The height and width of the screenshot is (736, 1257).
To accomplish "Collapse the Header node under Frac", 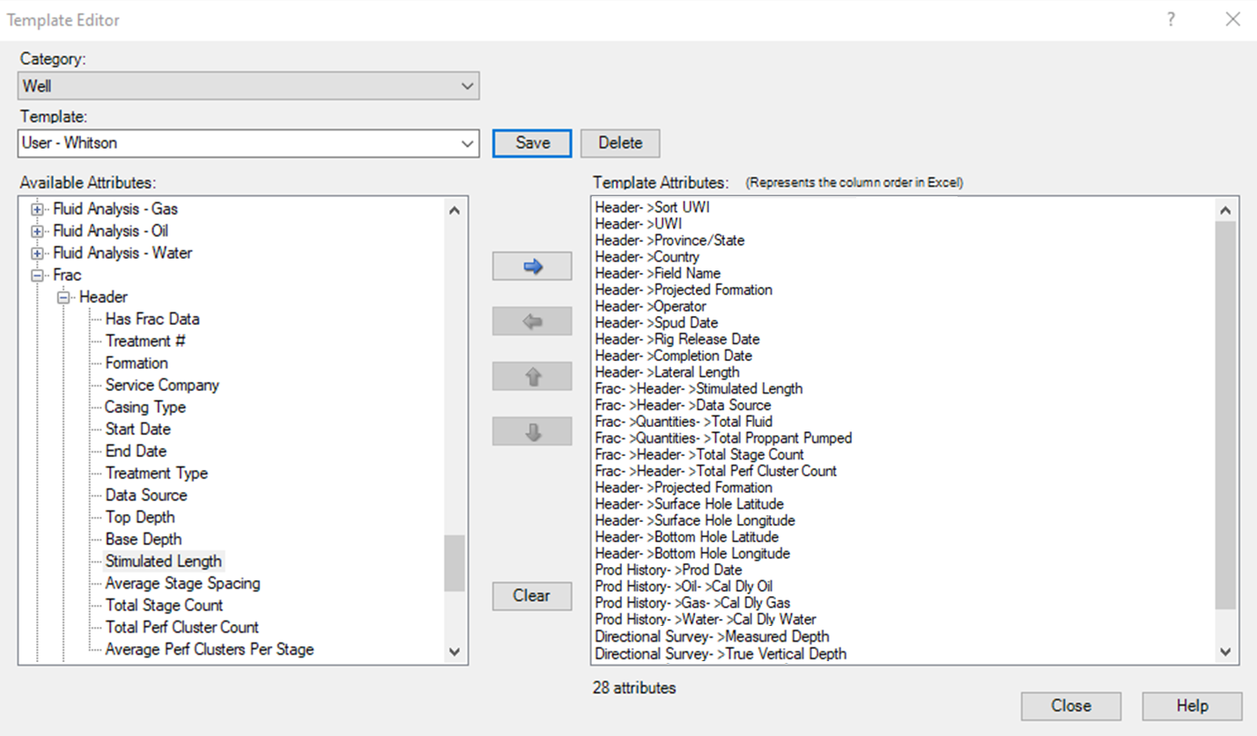I will (x=63, y=297).
